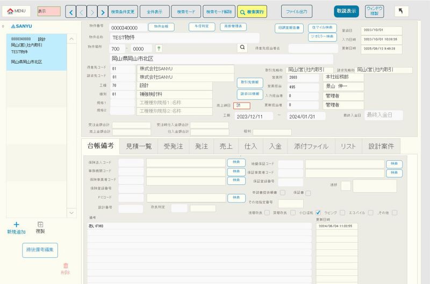
Task: Jump to the last record arrow
Action: click(103, 11)
